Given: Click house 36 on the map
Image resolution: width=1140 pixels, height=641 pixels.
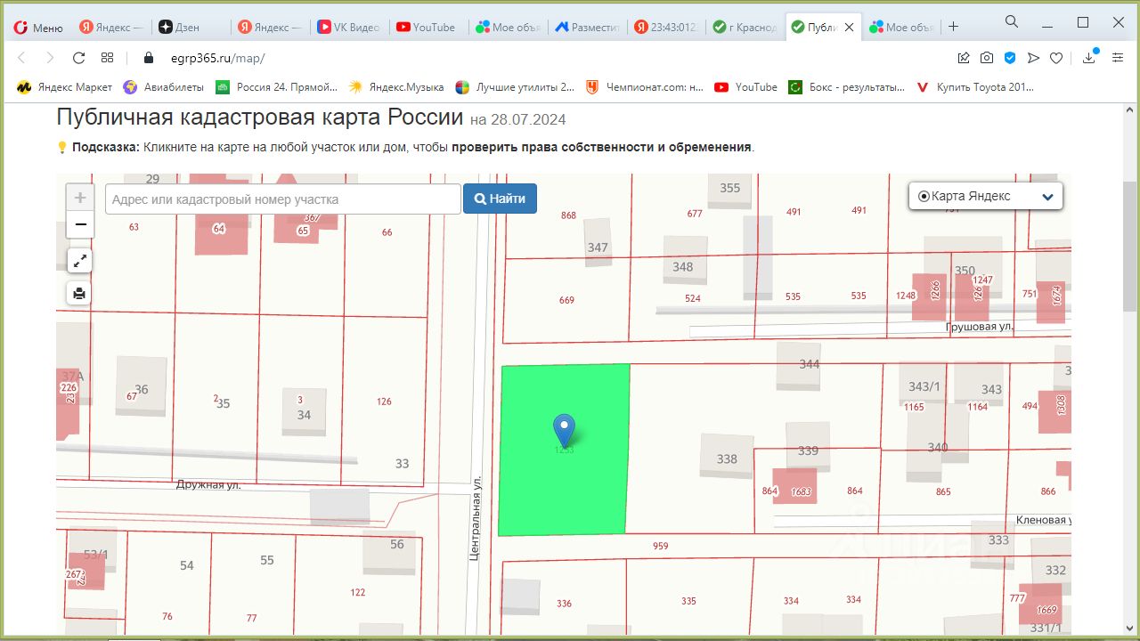Looking at the screenshot, I should pos(141,386).
